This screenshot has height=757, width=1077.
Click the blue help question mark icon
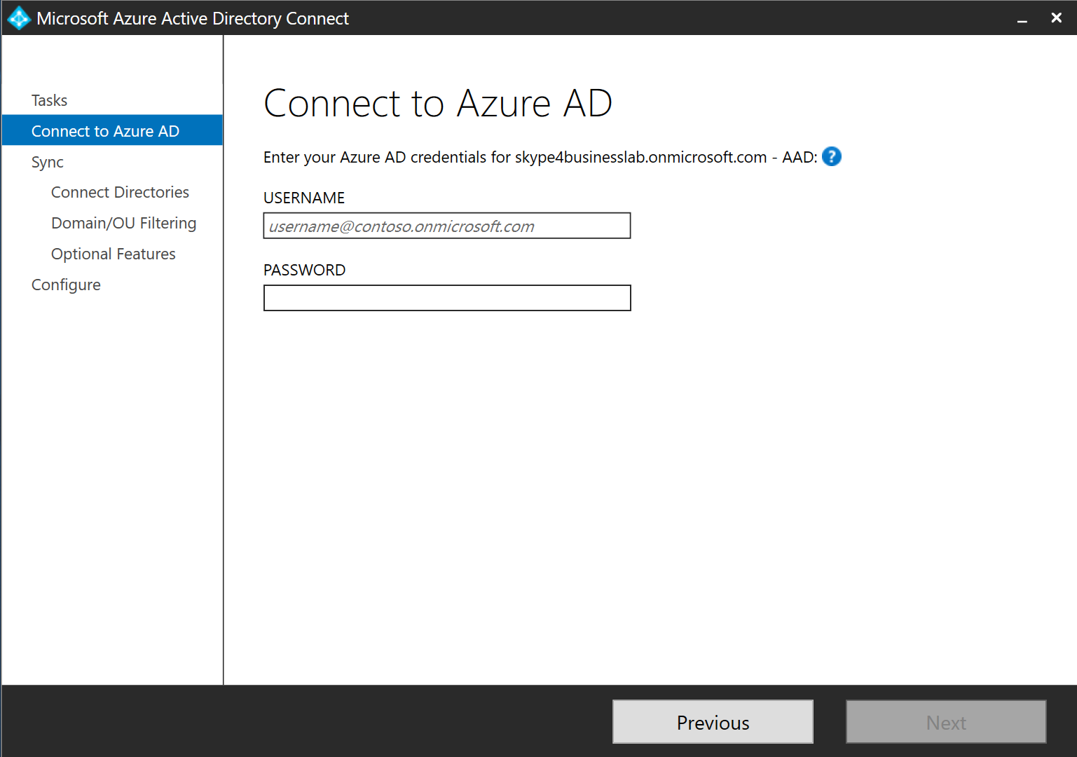[x=831, y=156]
